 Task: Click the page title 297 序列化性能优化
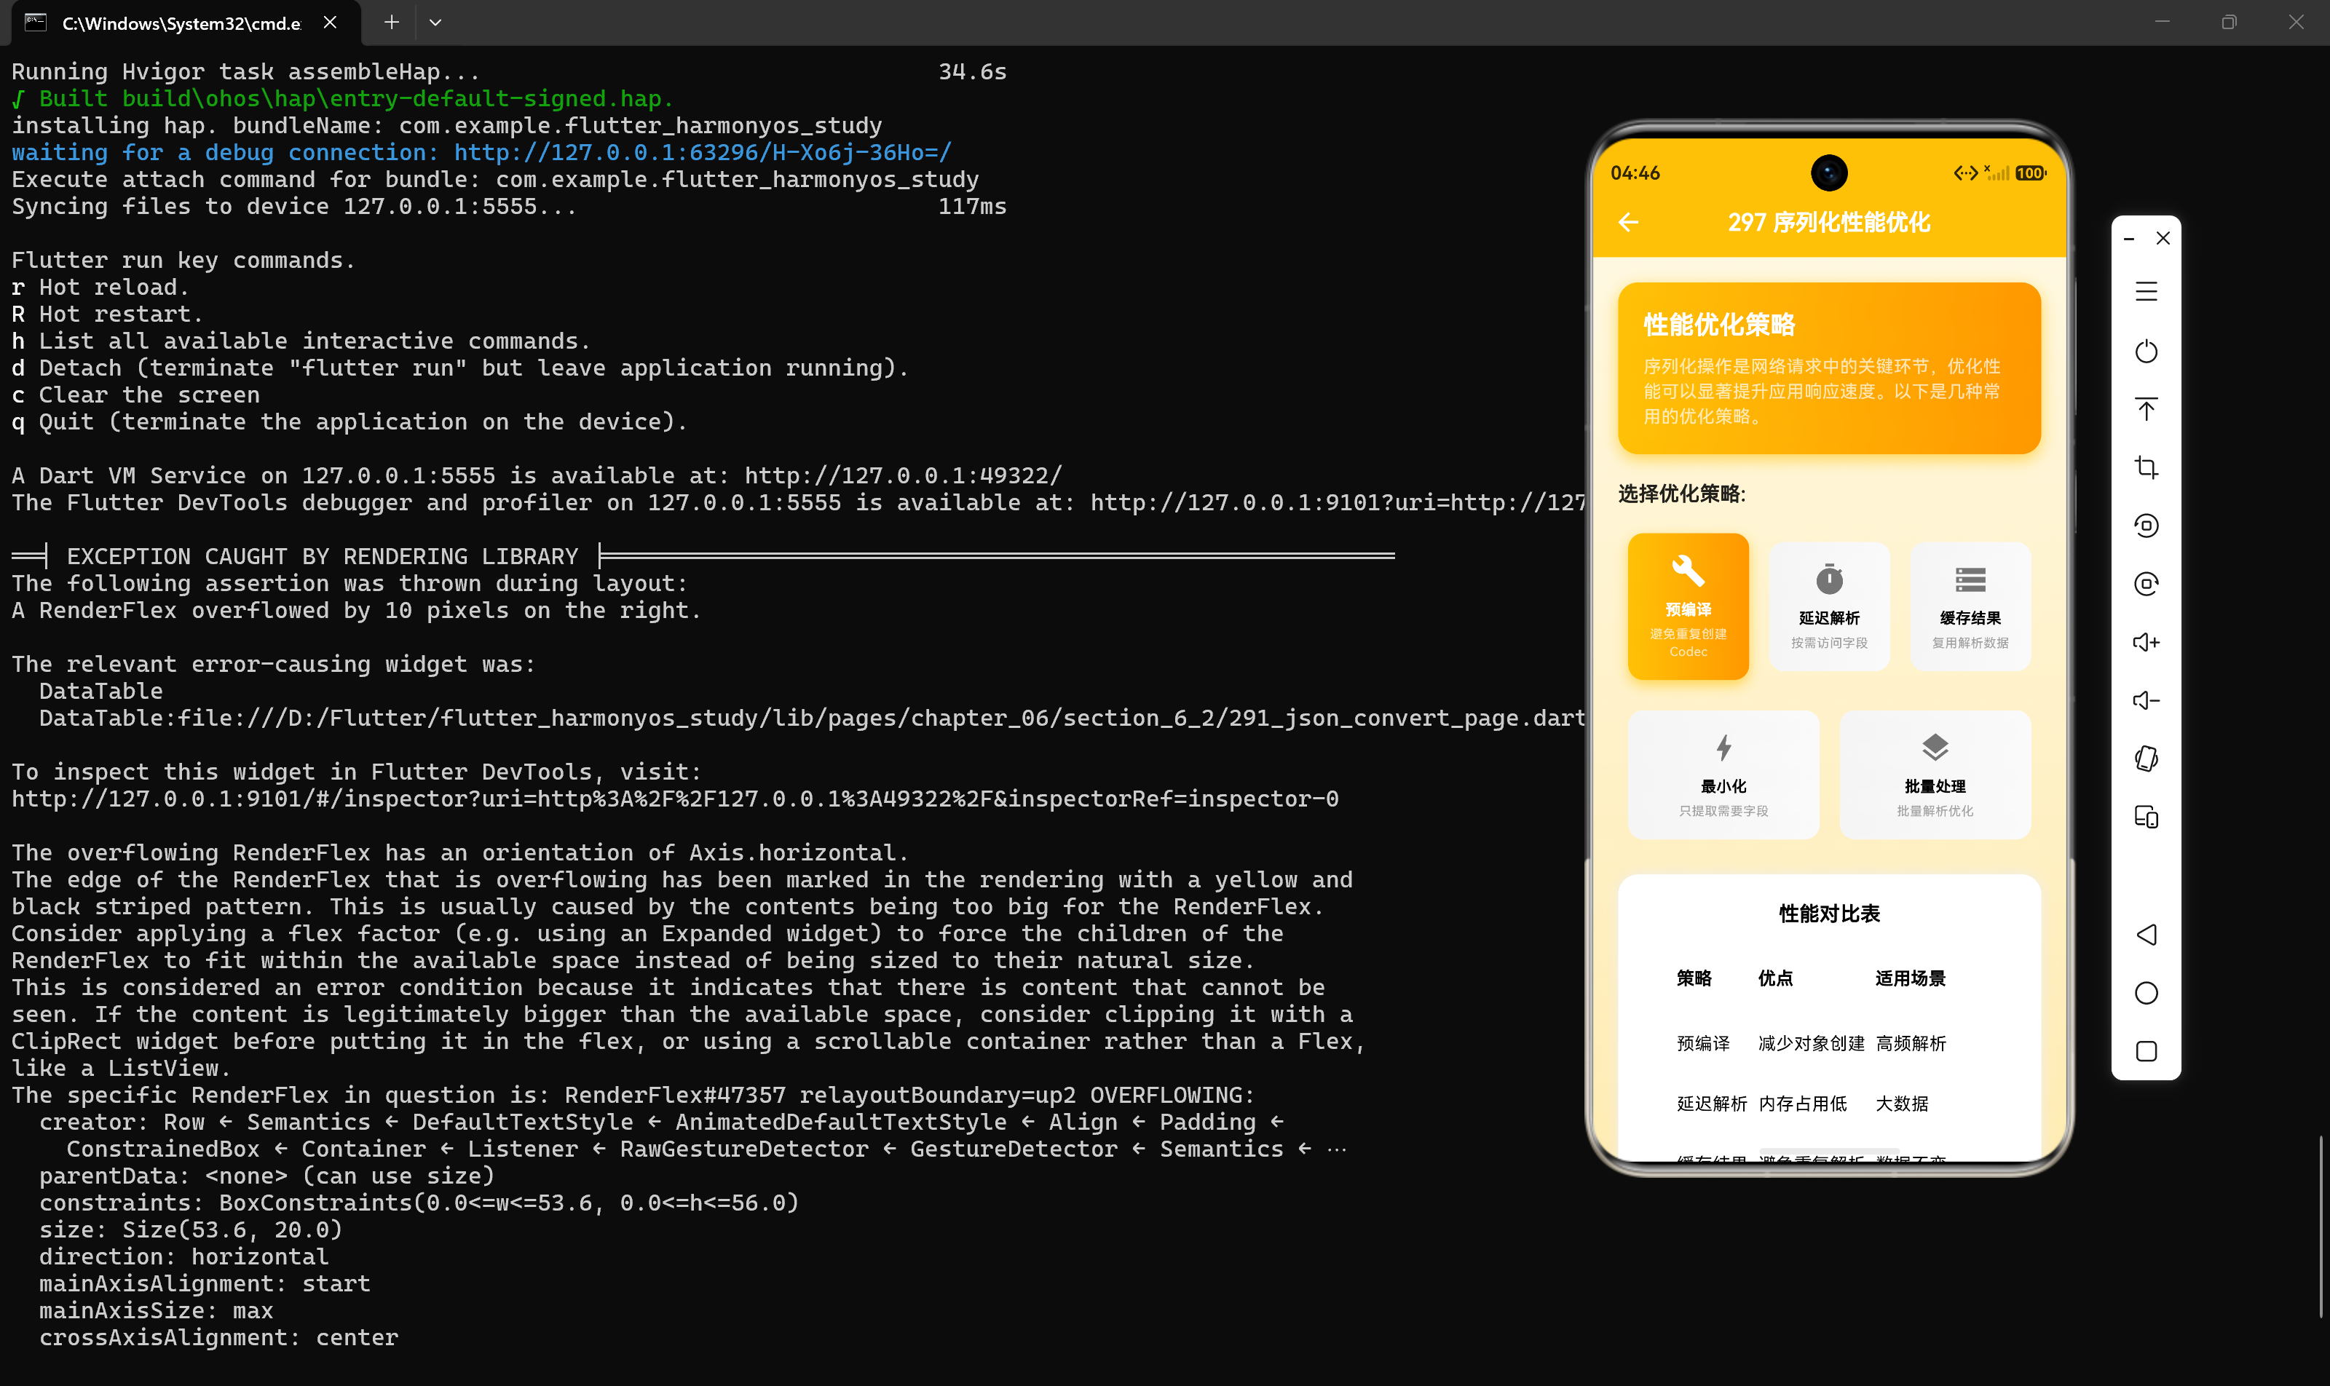1828,222
